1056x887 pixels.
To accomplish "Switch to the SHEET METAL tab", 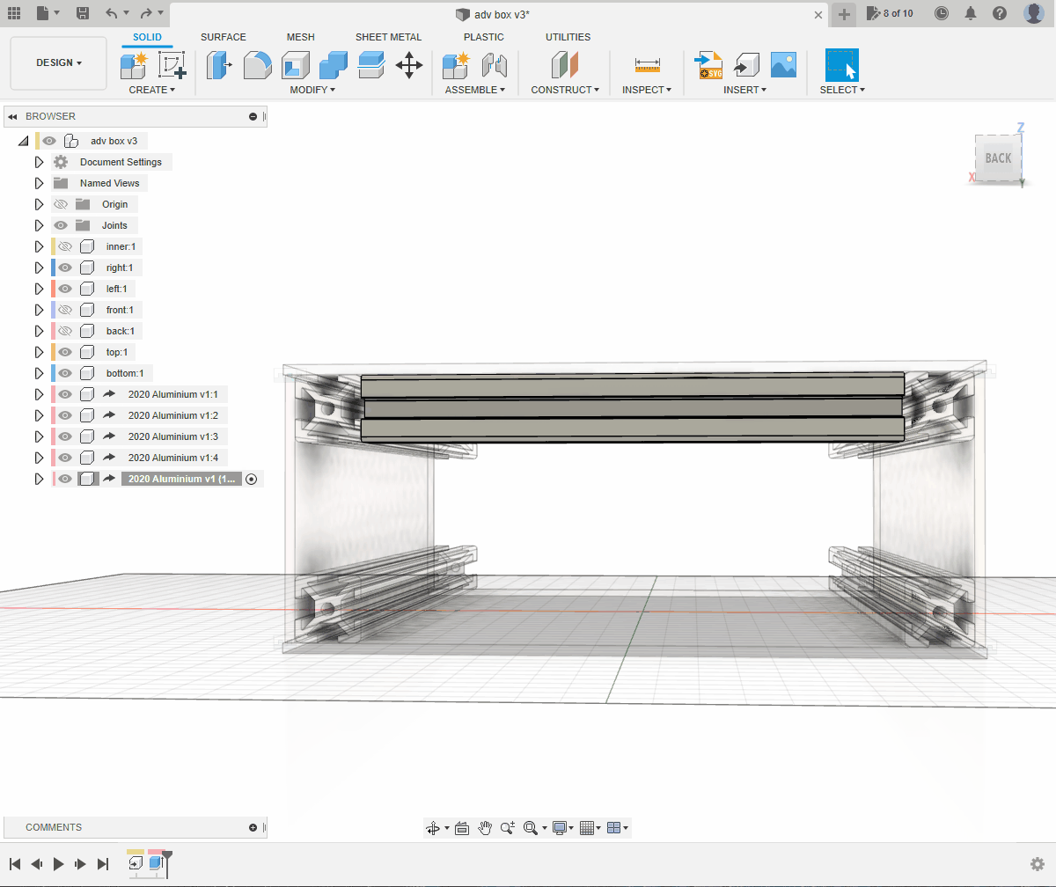I will (388, 37).
